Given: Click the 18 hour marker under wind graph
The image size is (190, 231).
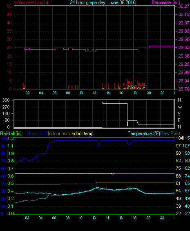Looking at the screenshot, I should pyautogui.click(x=135, y=93).
